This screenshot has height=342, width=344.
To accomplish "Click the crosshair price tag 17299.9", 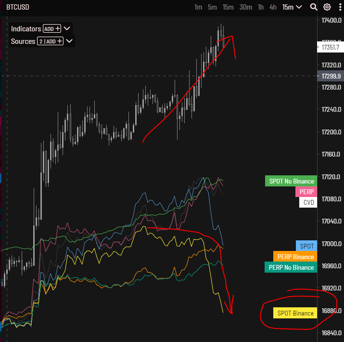I will [x=331, y=76].
